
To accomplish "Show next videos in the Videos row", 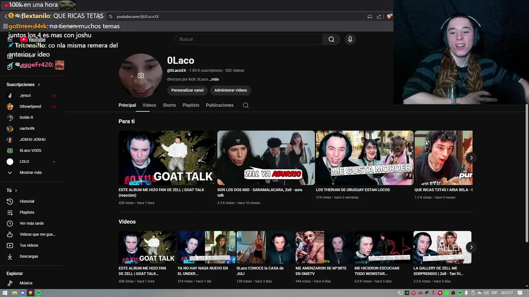I will click(471, 247).
